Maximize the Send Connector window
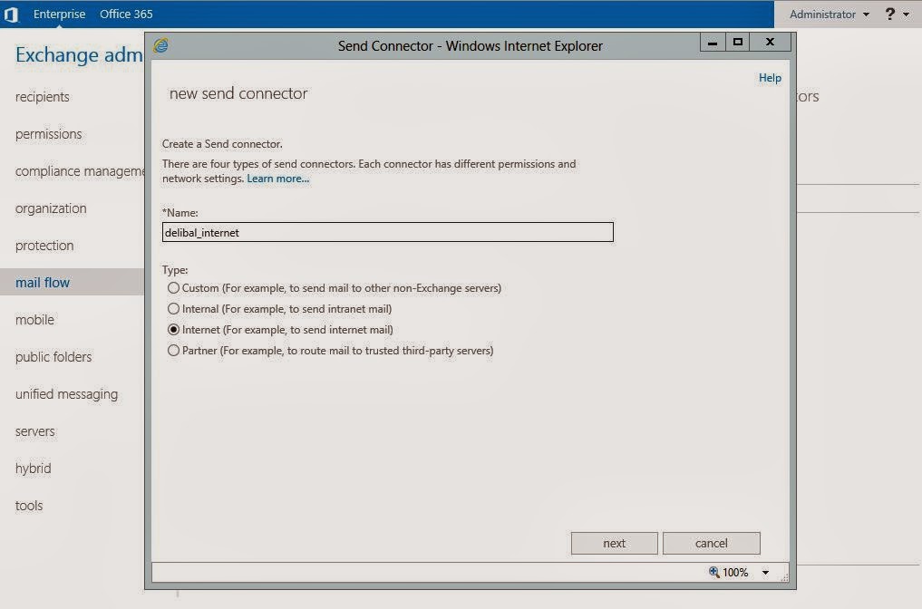The height and width of the screenshot is (609, 922). coord(738,43)
